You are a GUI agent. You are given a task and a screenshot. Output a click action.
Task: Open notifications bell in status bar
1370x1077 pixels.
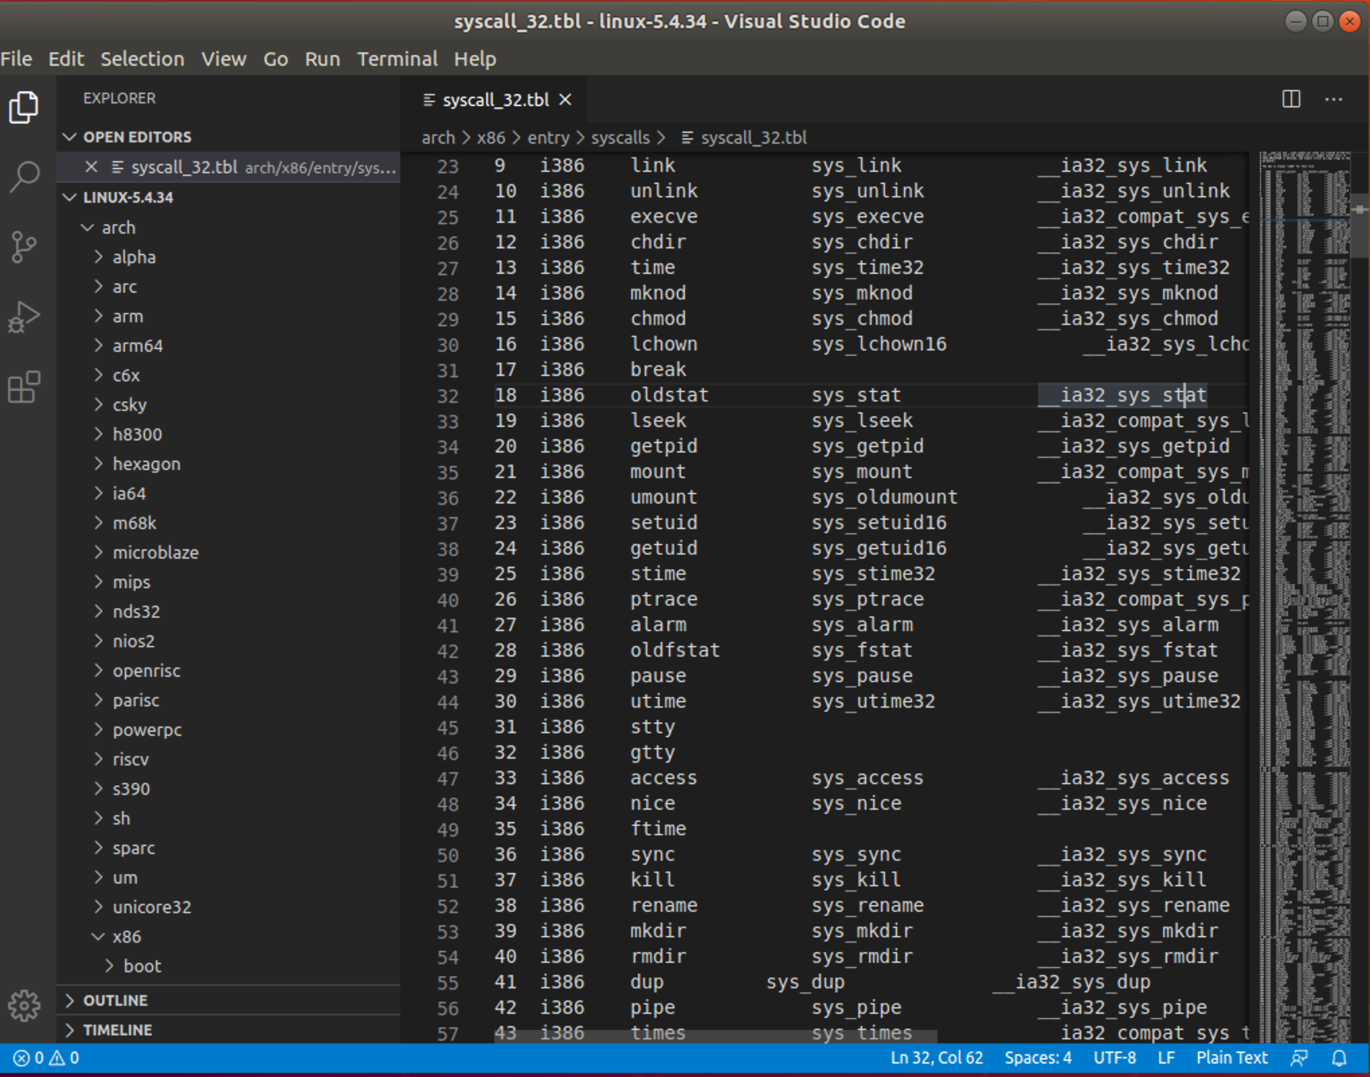coord(1338,1058)
